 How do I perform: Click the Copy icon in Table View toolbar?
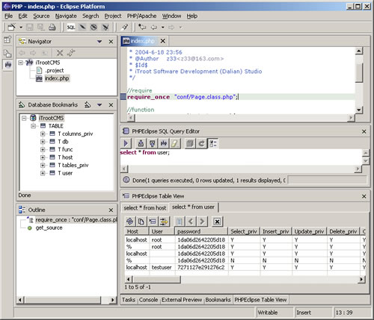click(x=141, y=222)
